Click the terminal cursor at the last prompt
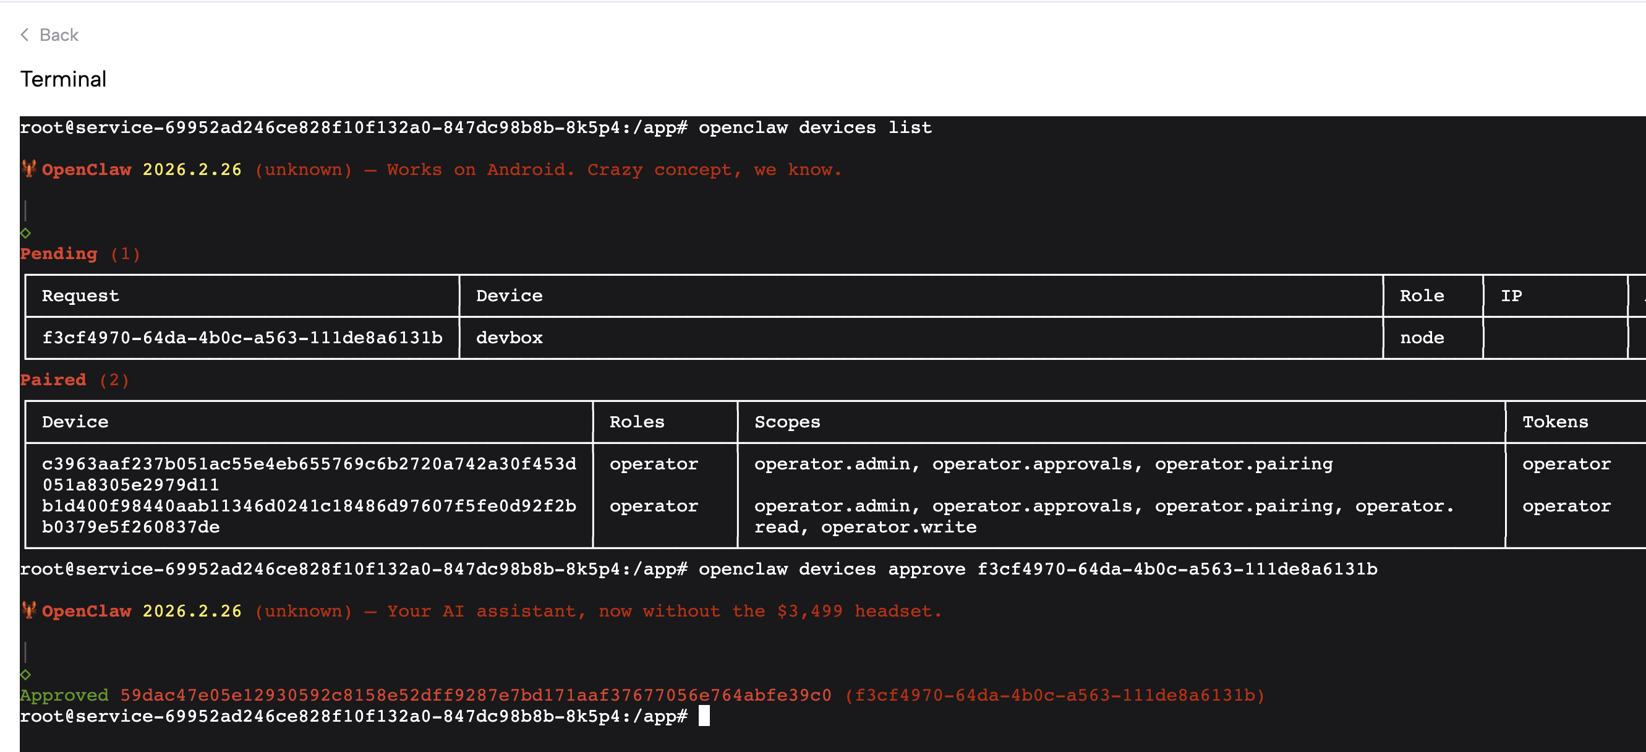This screenshot has height=752, width=1646. point(704,716)
